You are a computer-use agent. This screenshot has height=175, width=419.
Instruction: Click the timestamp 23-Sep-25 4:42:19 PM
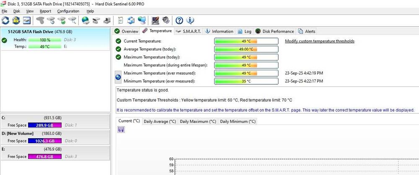(x=304, y=73)
